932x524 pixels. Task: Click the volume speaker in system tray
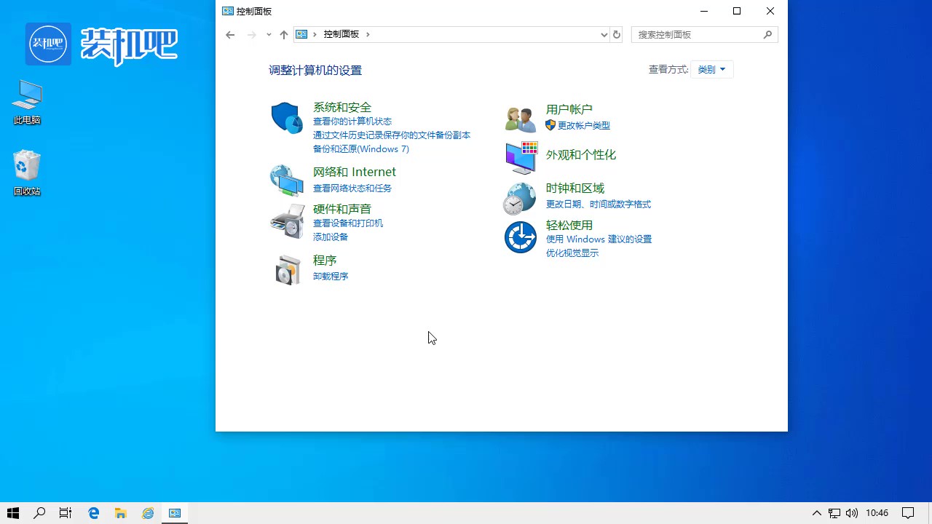(853, 513)
